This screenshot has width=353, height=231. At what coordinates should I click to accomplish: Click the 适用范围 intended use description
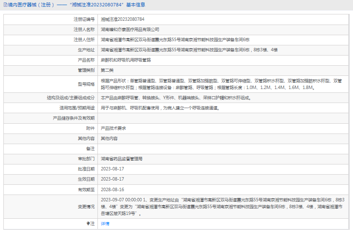click(160, 108)
